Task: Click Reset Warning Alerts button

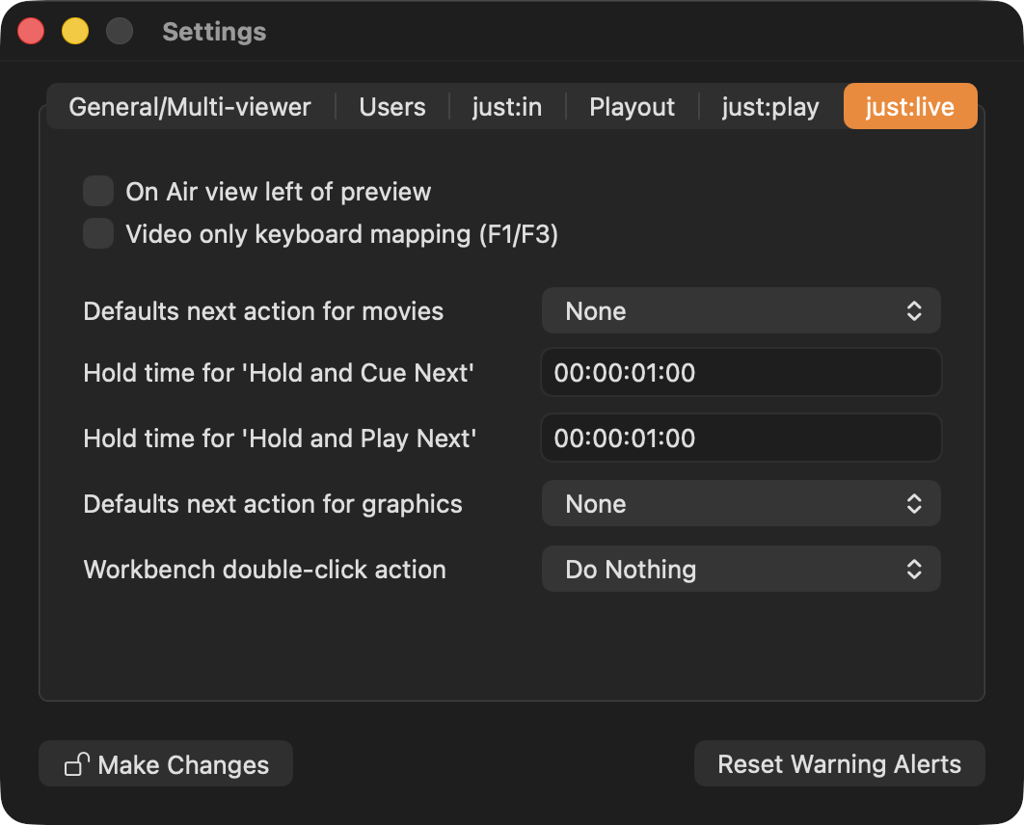Action: tap(839, 763)
